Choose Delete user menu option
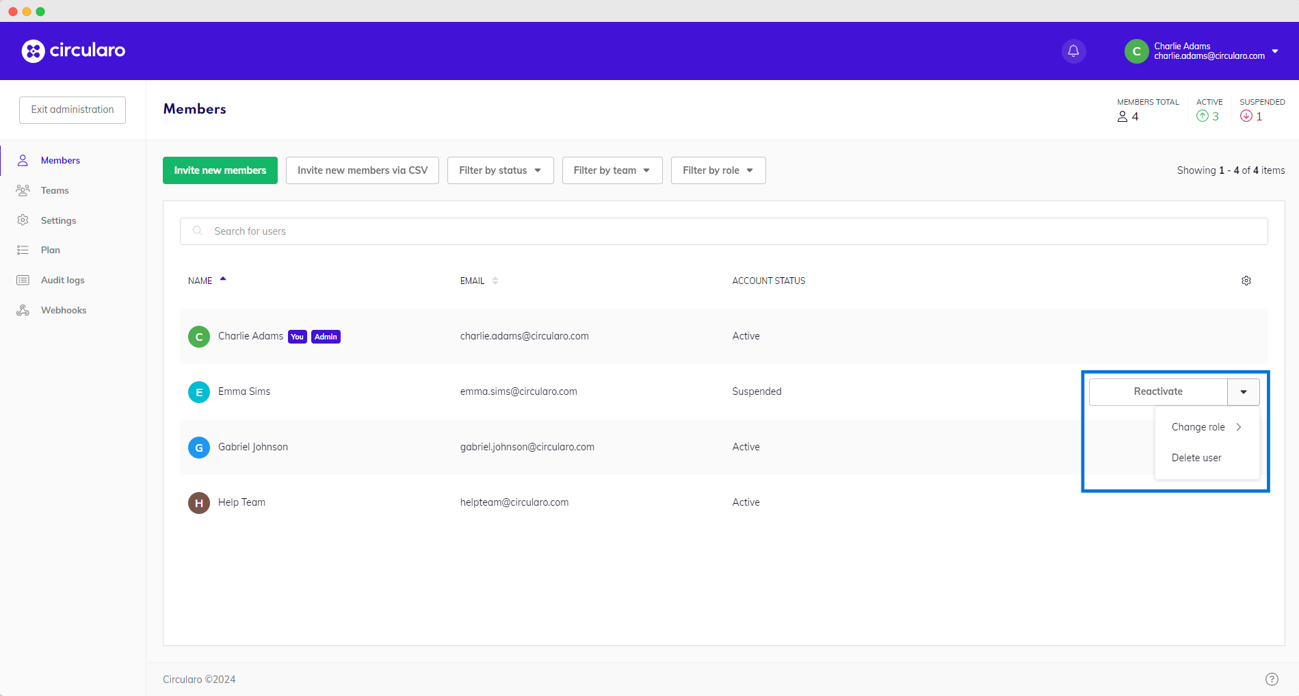The height and width of the screenshot is (696, 1299). [1196, 458]
